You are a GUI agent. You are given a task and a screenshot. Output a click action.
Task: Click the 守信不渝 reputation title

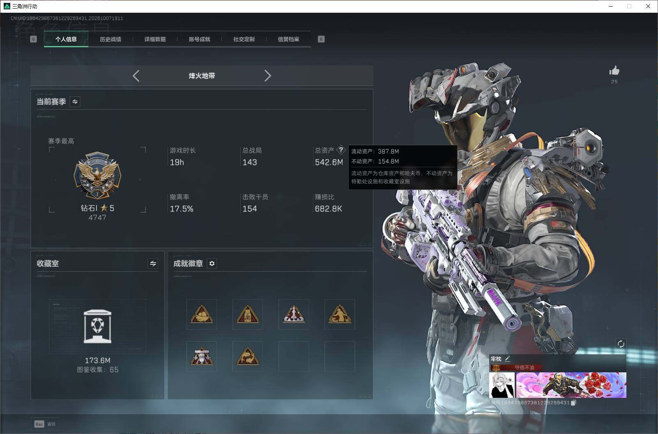click(x=525, y=367)
